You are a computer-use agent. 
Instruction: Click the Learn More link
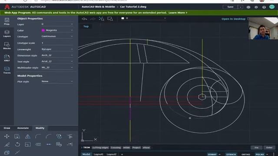[x=178, y=13]
